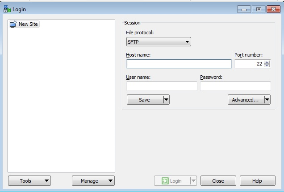Close the Login window with red X
The height and width of the screenshot is (192, 284).
click(273, 9)
